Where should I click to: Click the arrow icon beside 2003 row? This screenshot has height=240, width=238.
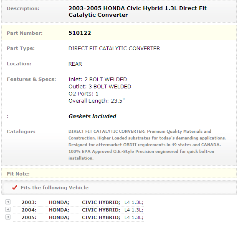[x=8, y=202]
